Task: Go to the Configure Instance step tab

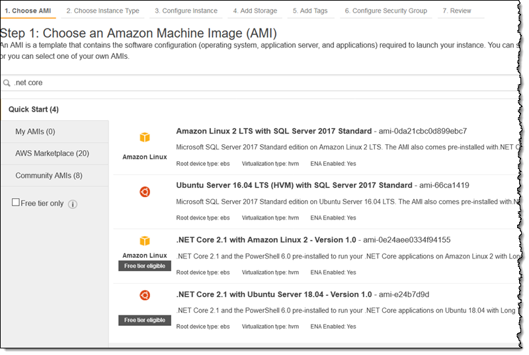Action: pyautogui.click(x=186, y=11)
